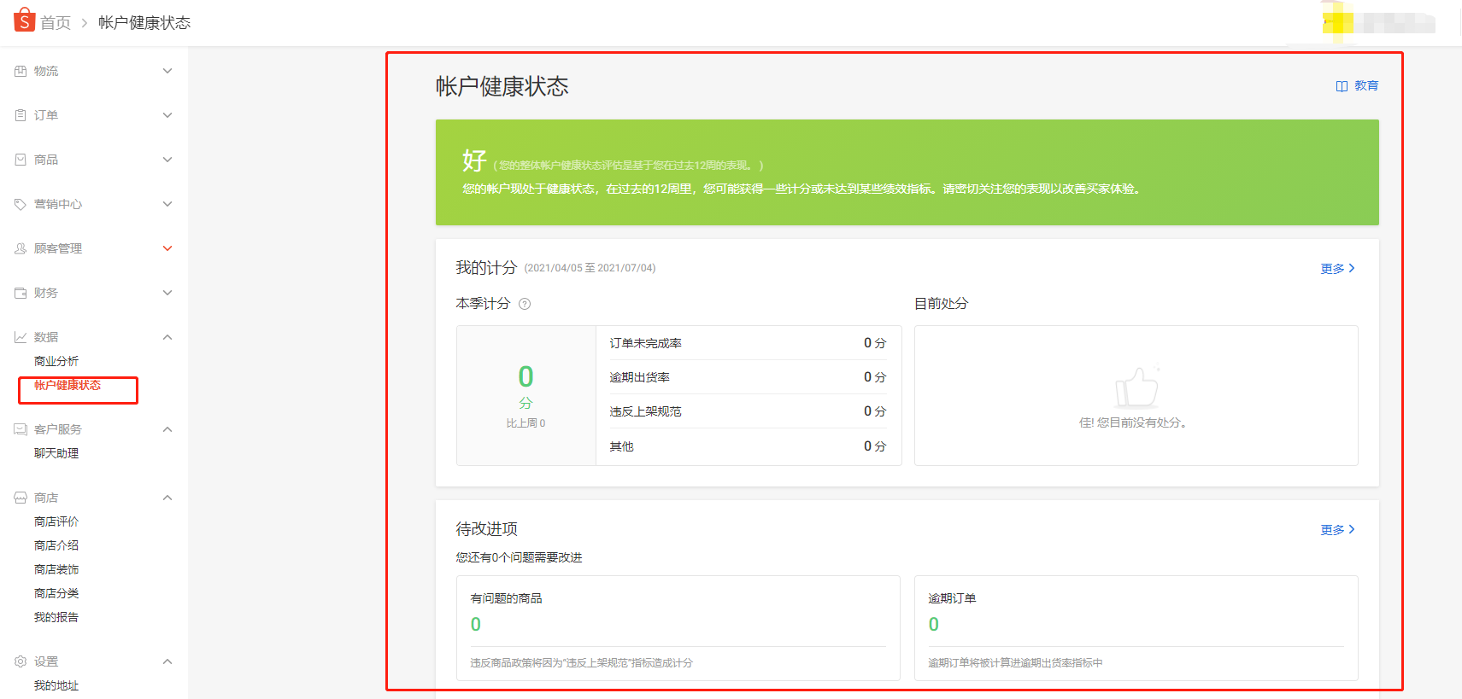The height and width of the screenshot is (699, 1462).
Task: Expand the 物流 menu chevron
Action: (167, 71)
